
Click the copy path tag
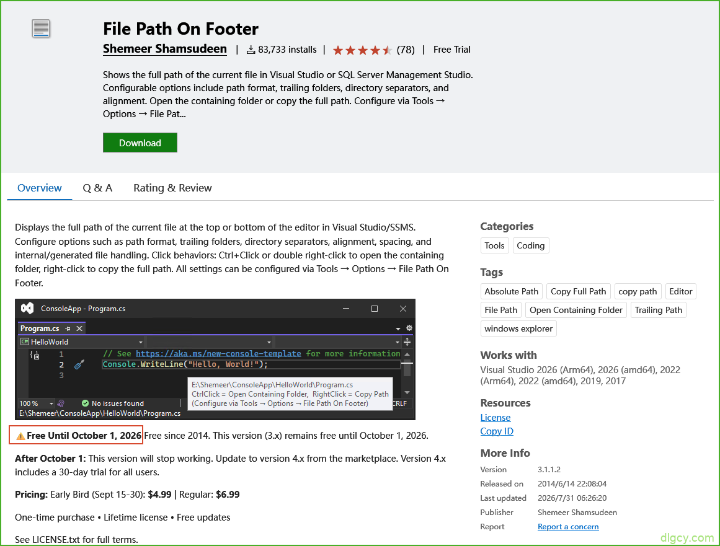(638, 291)
